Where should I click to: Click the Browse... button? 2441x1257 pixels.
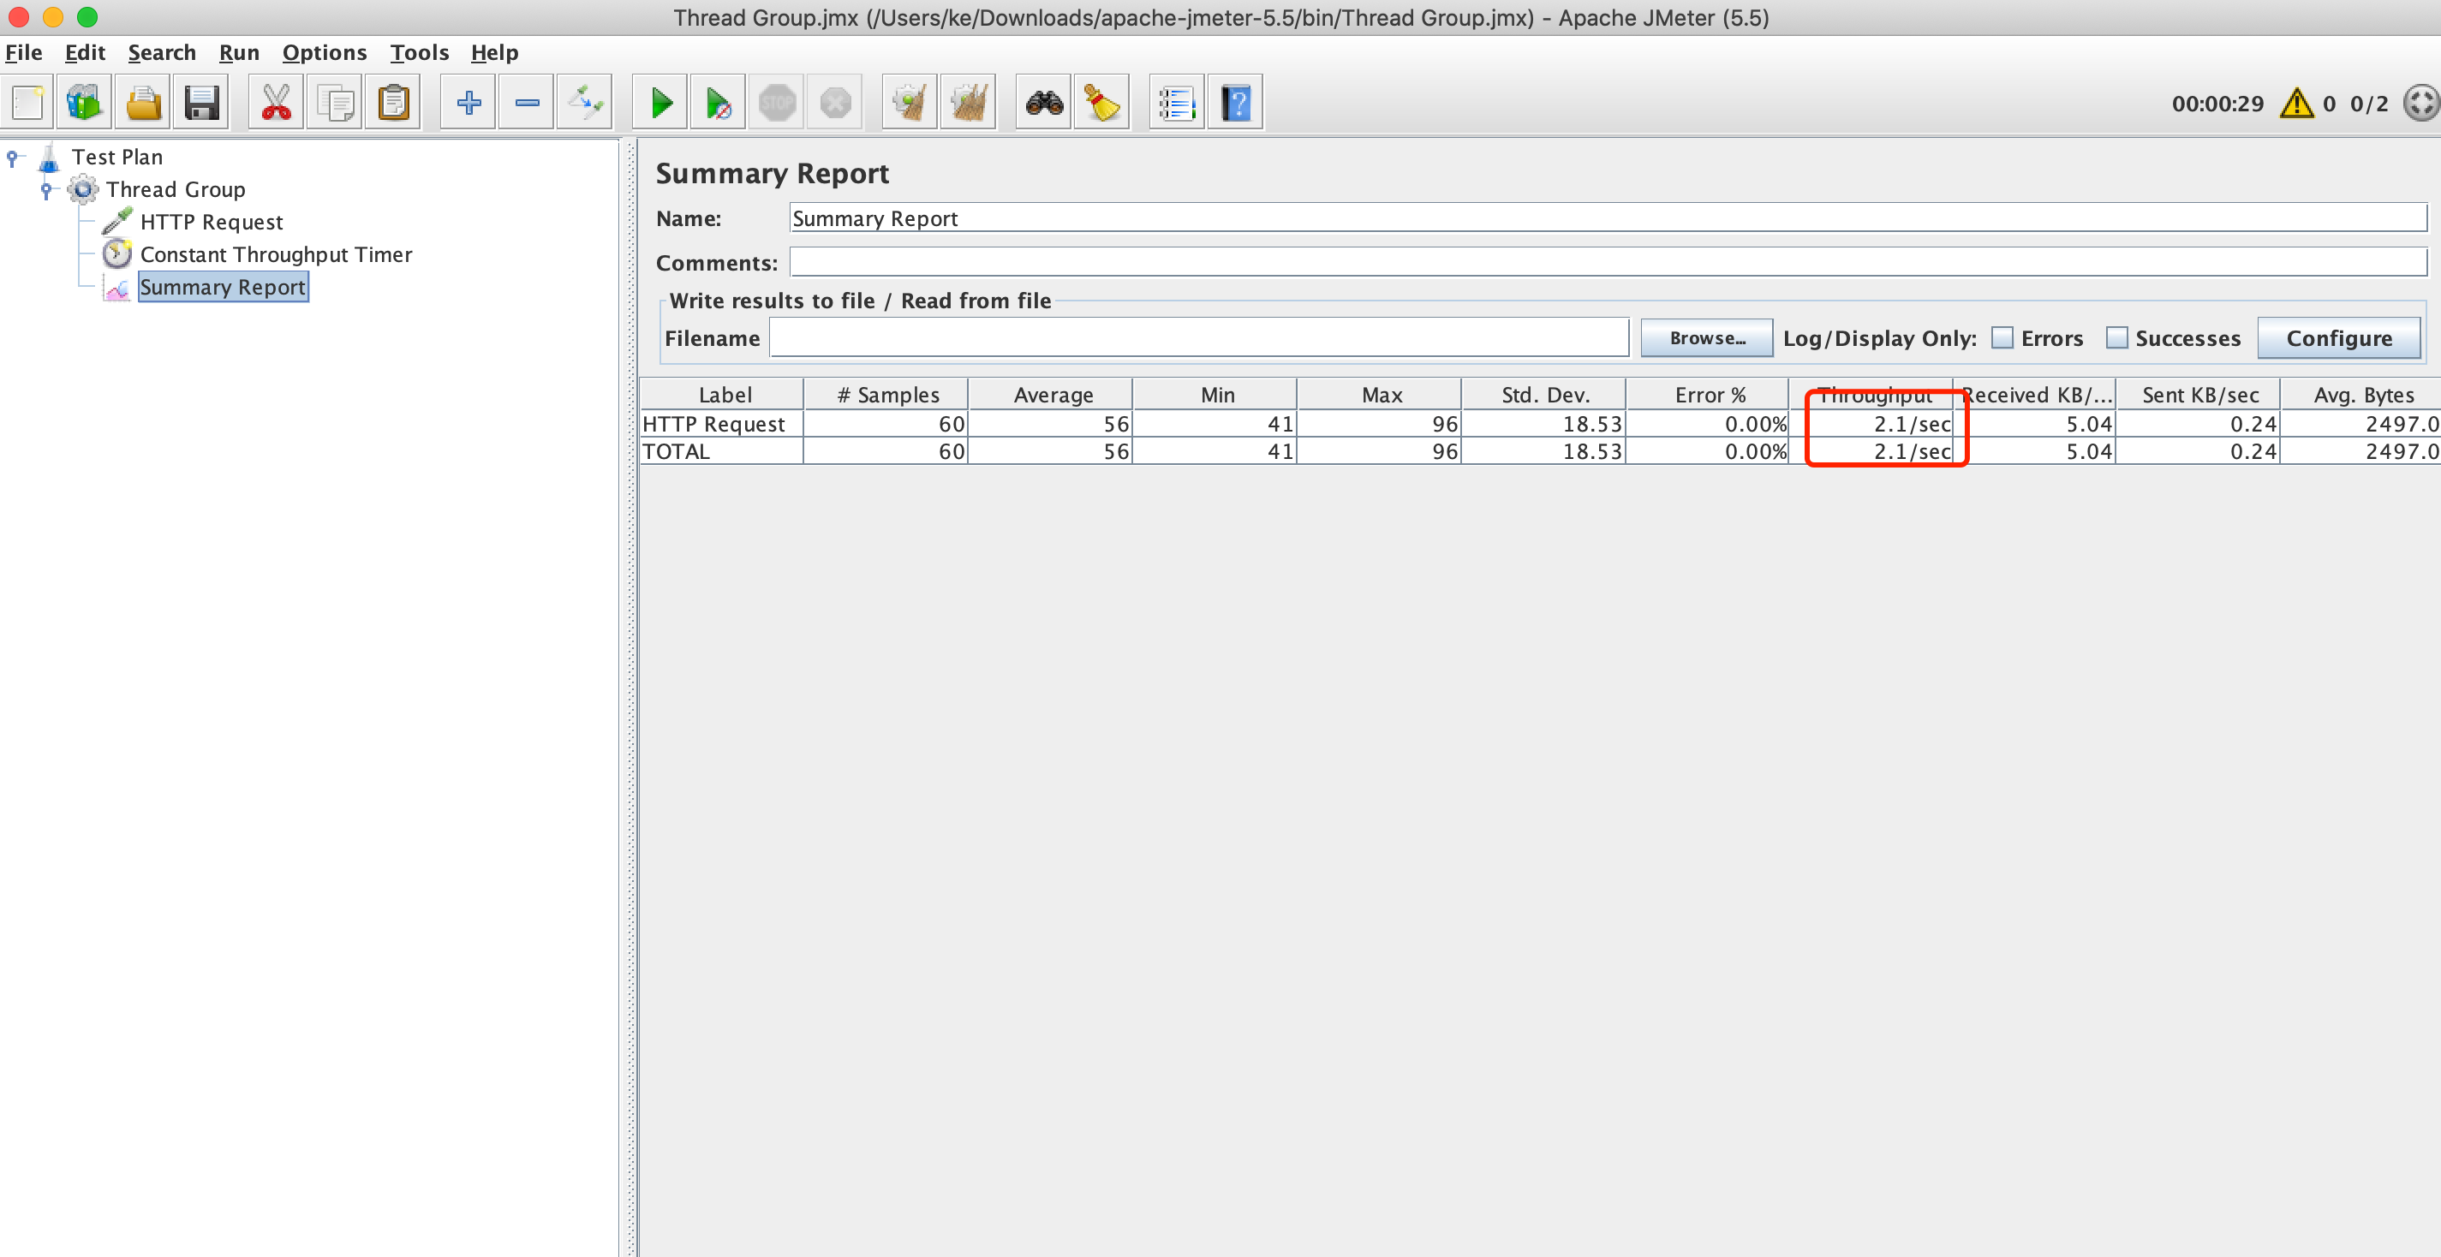click(1705, 338)
